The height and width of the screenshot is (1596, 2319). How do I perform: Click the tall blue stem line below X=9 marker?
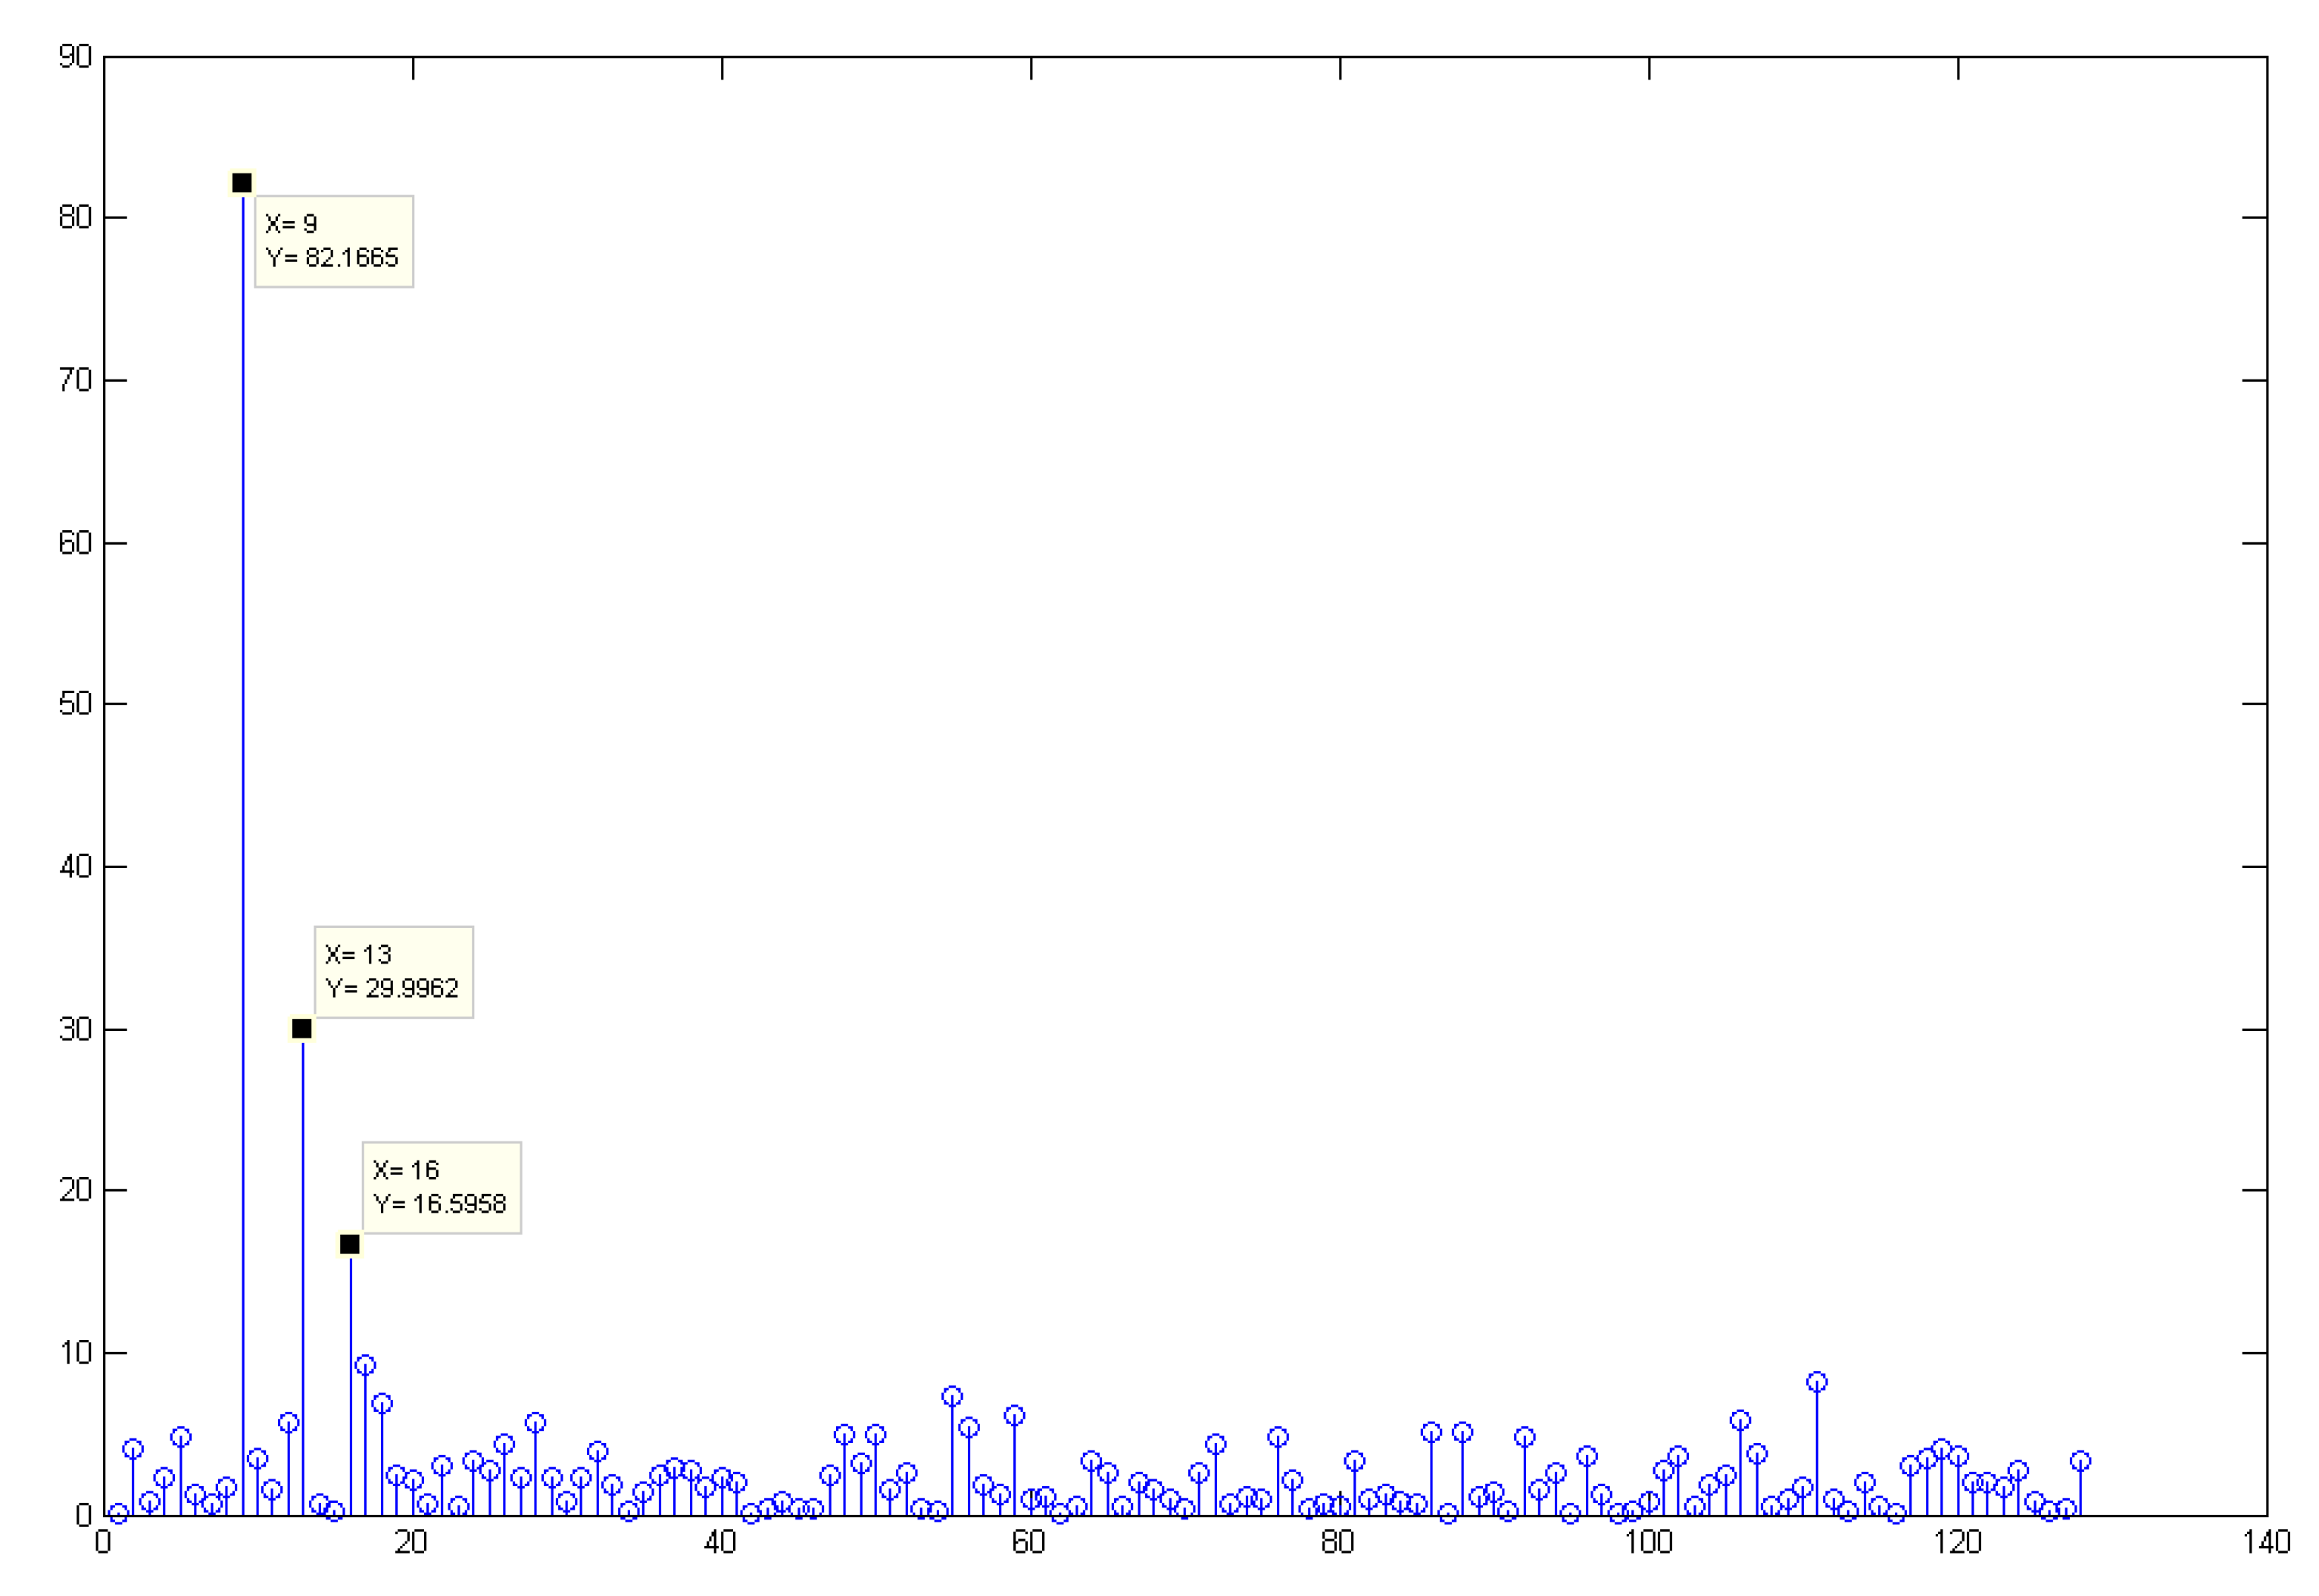243,800
